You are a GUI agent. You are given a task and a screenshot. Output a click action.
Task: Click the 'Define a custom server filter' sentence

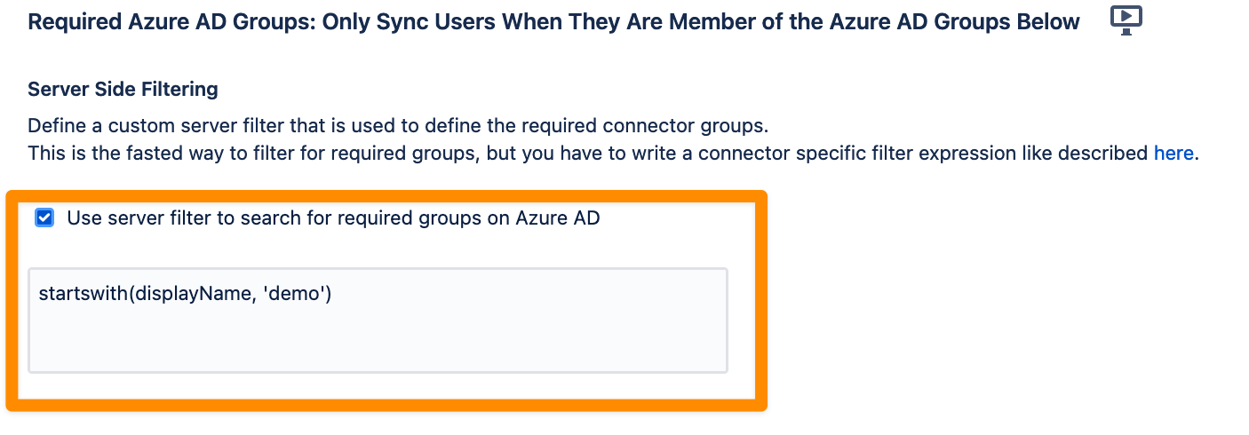(398, 124)
